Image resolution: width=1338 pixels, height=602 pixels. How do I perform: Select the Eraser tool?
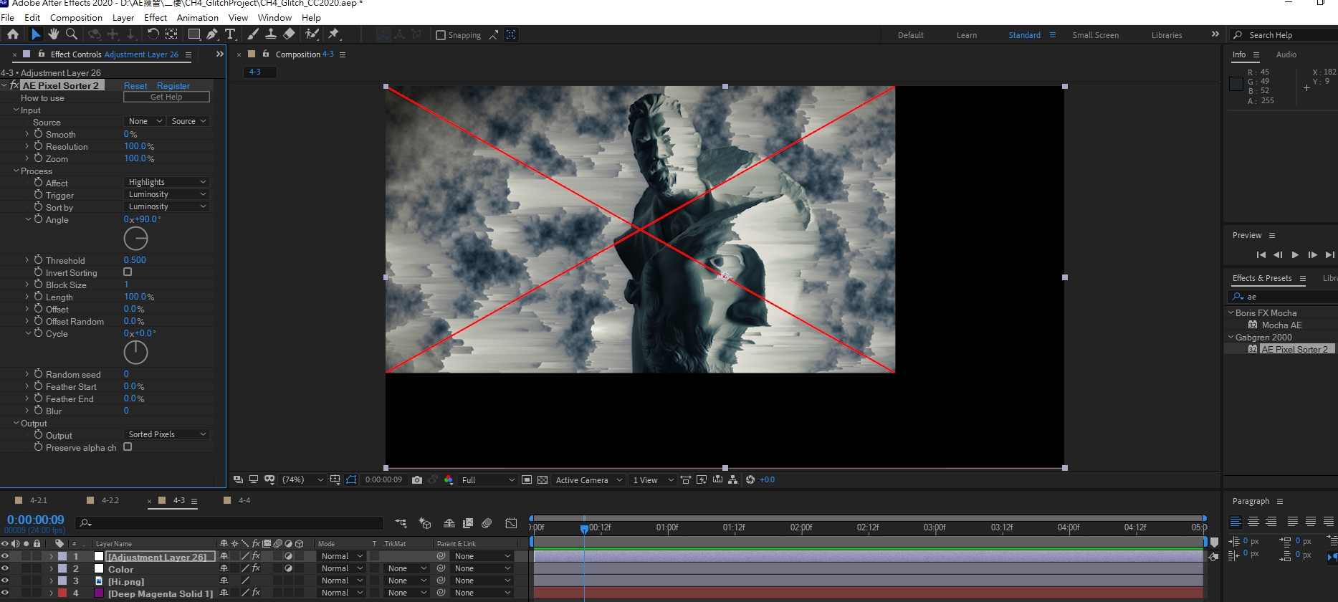tap(289, 34)
